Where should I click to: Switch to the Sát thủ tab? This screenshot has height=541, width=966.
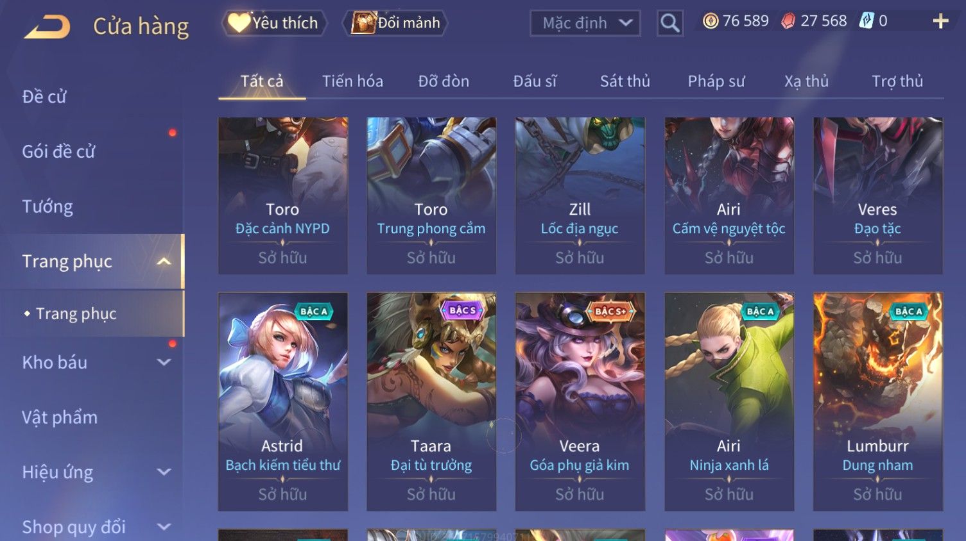[x=625, y=81]
